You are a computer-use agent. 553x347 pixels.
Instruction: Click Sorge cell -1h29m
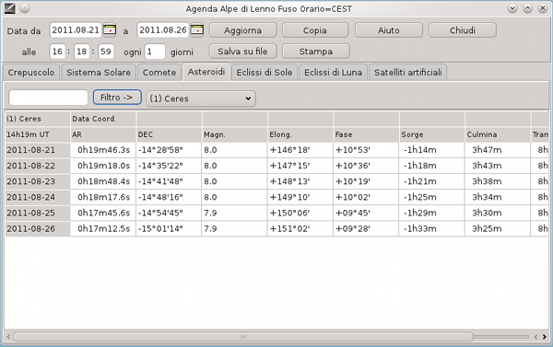(432, 213)
